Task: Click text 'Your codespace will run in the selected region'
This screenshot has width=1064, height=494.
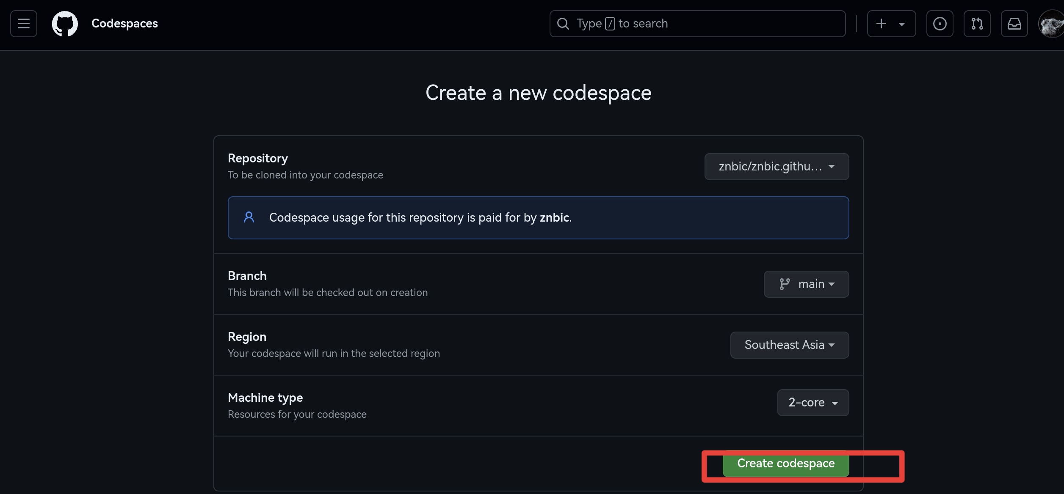Action: pos(334,354)
